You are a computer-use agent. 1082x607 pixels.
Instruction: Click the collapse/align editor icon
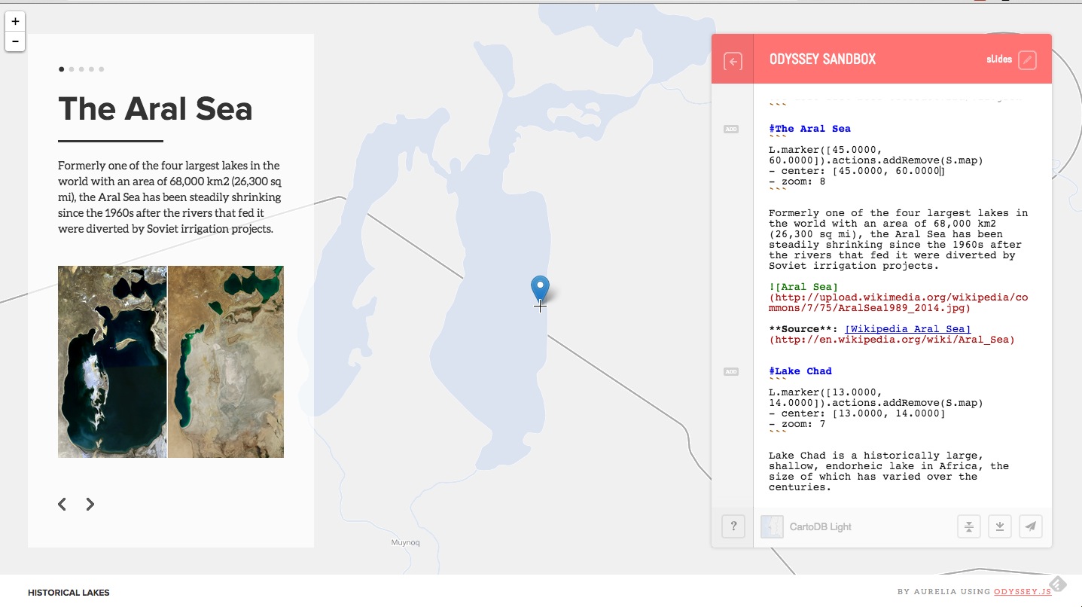[x=969, y=526]
